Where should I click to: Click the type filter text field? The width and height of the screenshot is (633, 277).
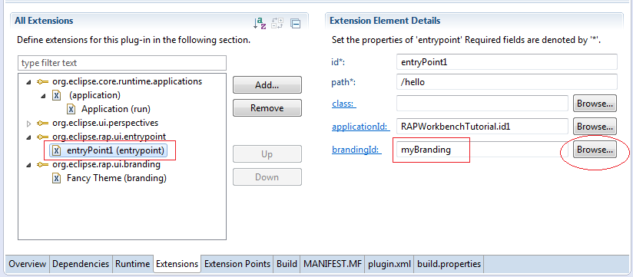click(x=122, y=63)
